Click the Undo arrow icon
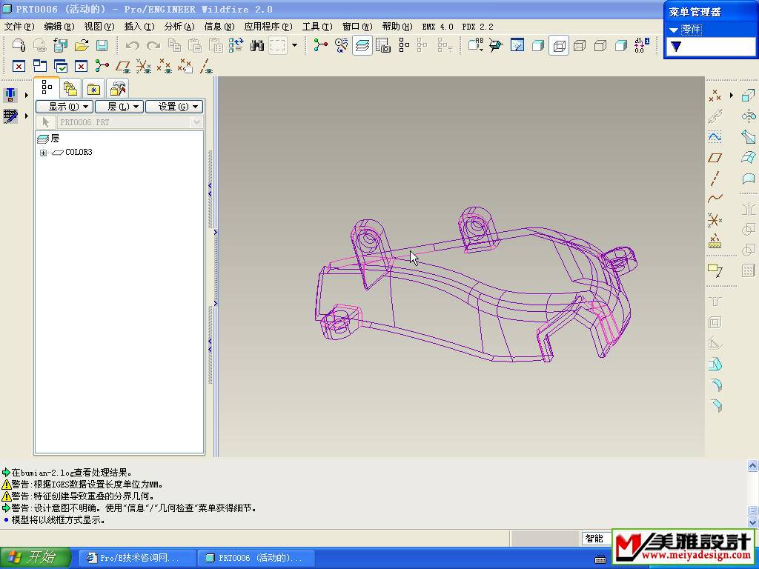Screen dimensions: 759x569 pos(133,46)
